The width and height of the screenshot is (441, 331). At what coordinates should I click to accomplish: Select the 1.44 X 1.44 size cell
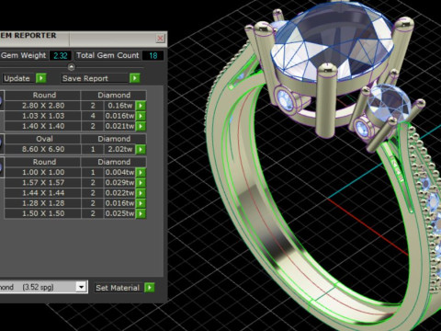click(x=43, y=193)
